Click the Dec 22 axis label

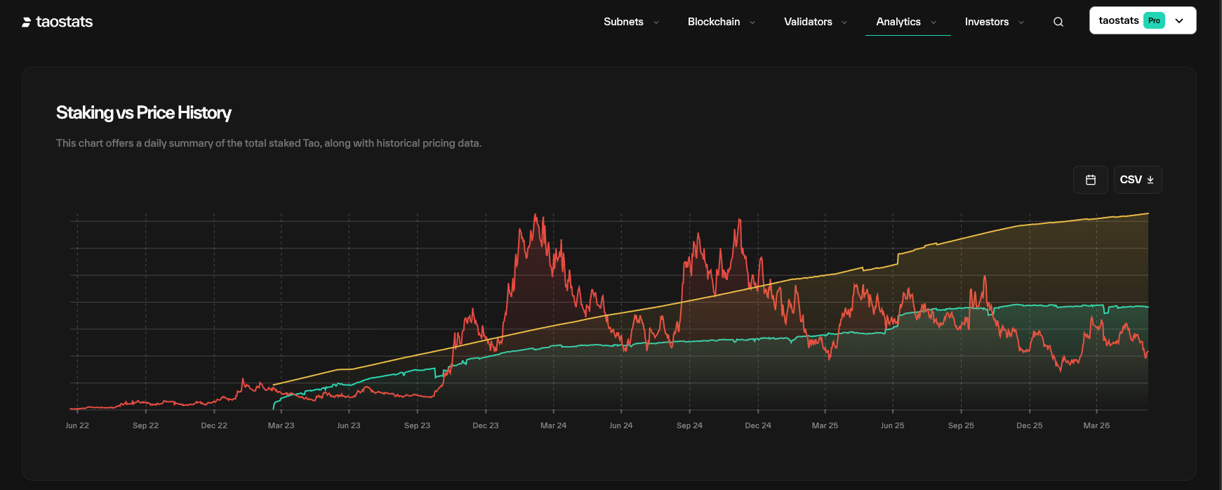click(x=214, y=425)
